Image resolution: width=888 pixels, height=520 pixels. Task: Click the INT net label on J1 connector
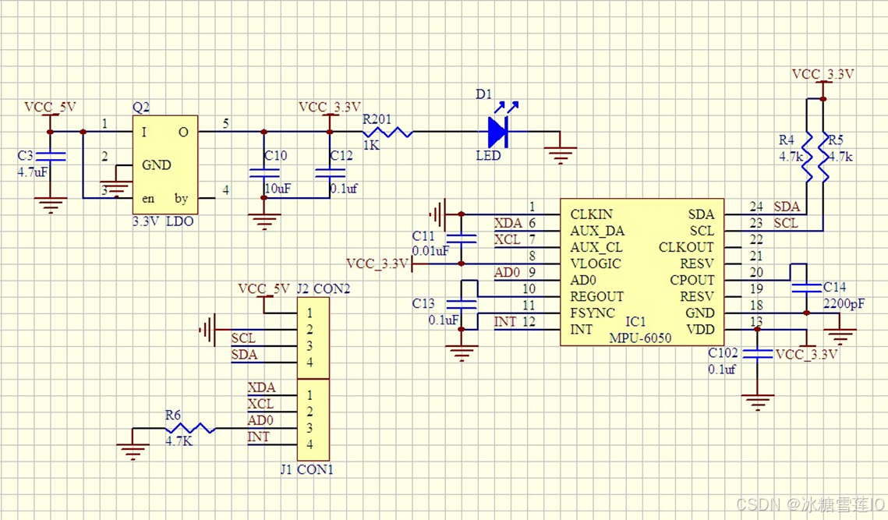coord(258,437)
